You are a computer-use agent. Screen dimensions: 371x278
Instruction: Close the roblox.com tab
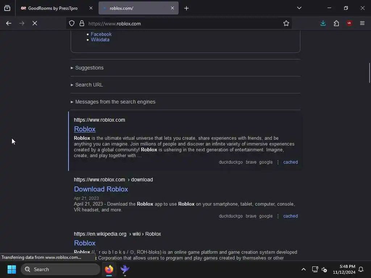172,8
